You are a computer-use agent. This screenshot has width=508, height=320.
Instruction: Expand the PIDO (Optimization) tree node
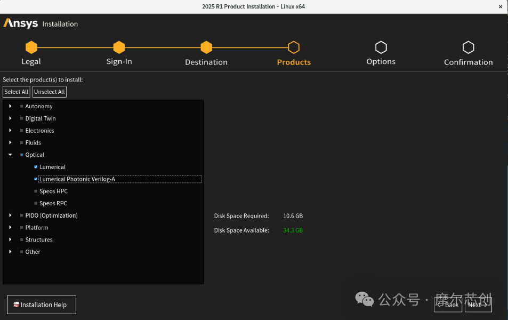[x=10, y=215]
